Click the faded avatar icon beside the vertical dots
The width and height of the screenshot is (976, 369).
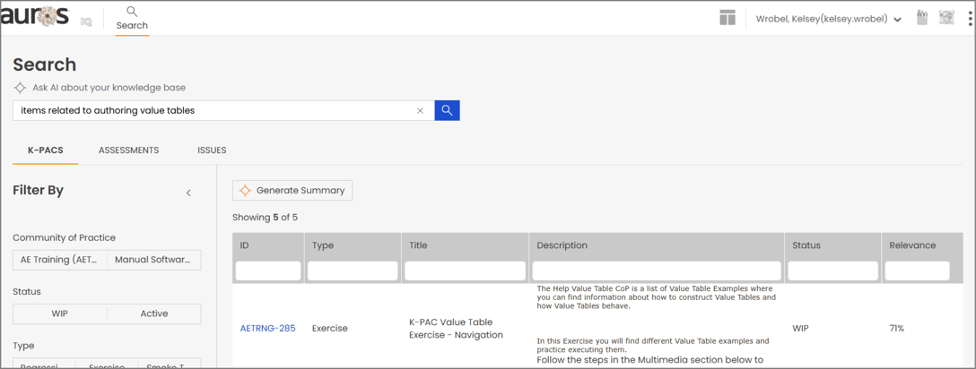tap(946, 17)
